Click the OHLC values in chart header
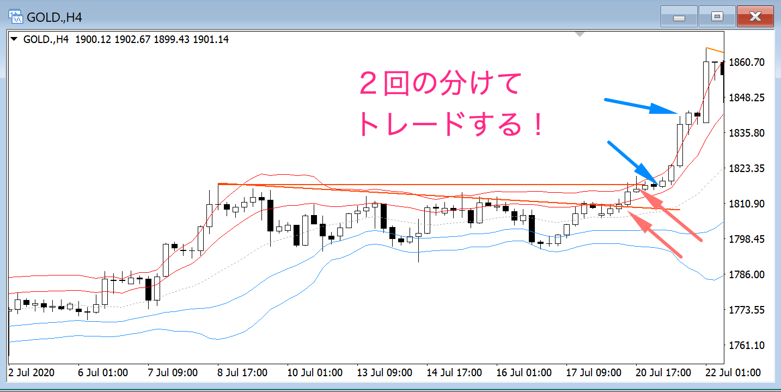The width and height of the screenshot is (781, 392). point(152,39)
